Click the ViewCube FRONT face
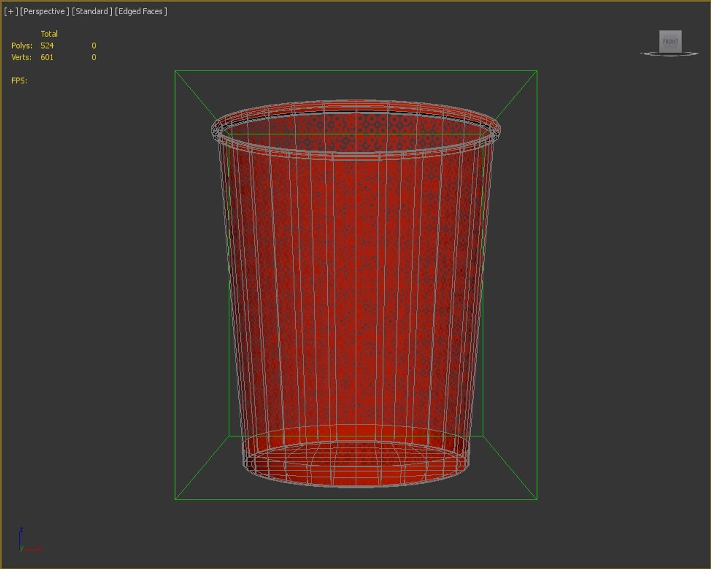The width and height of the screenshot is (711, 569). [670, 42]
